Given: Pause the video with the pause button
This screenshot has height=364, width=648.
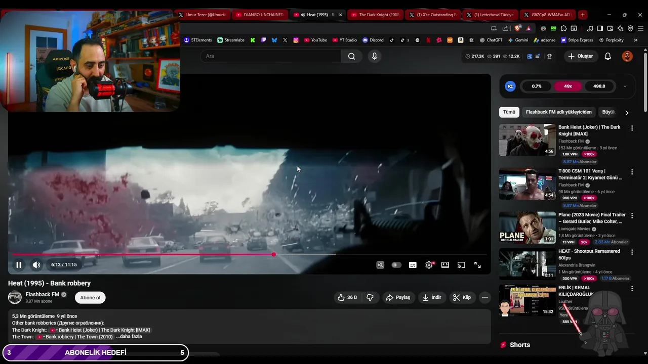Looking at the screenshot, I should coord(19,265).
